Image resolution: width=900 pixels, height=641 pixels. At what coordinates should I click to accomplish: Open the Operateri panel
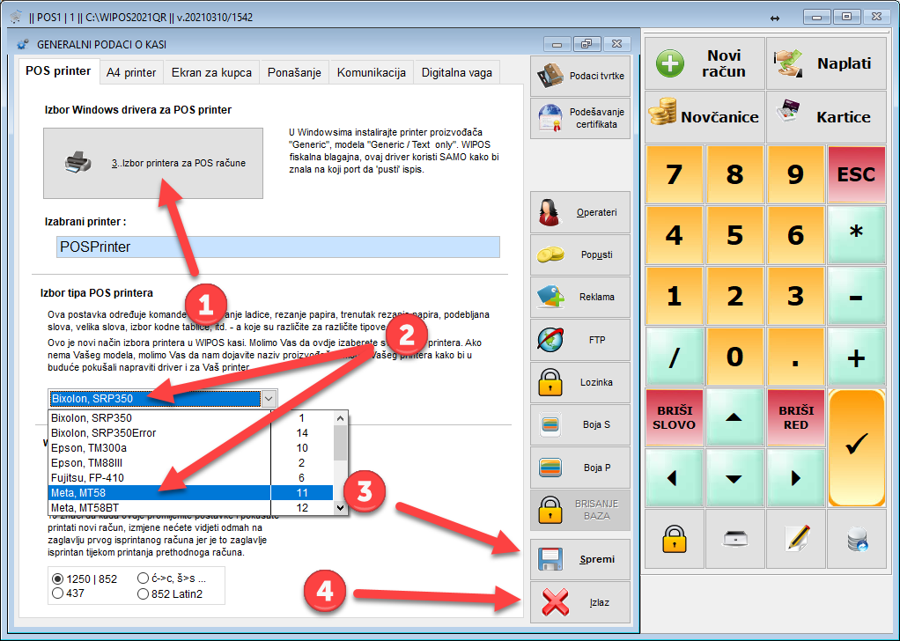click(580, 212)
